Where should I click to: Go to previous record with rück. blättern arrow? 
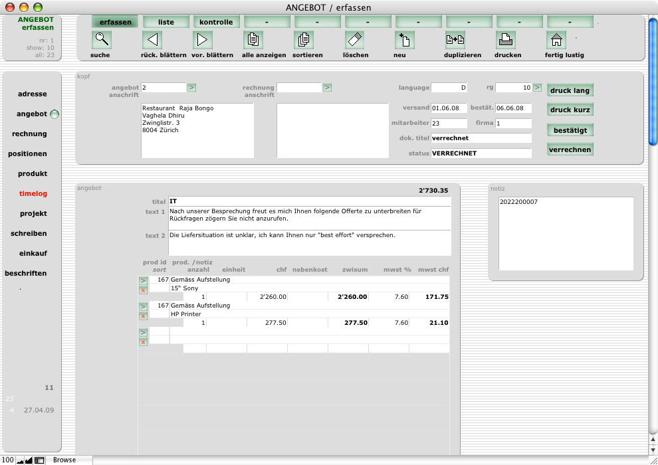[152, 40]
